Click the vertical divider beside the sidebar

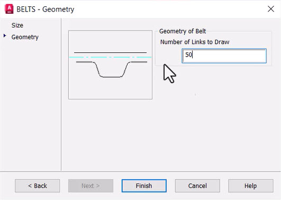[x=61, y=94]
